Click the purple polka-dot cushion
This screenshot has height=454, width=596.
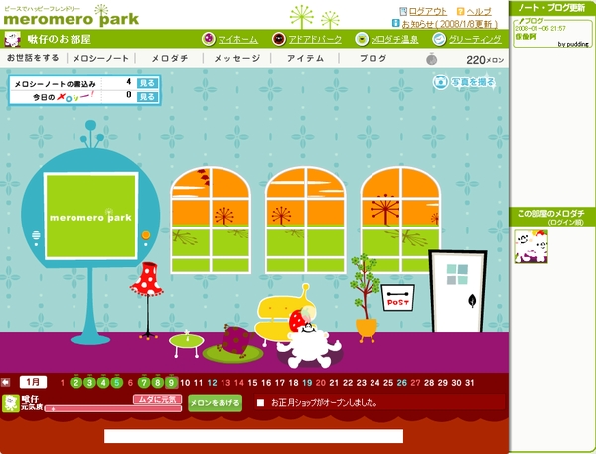(x=236, y=339)
